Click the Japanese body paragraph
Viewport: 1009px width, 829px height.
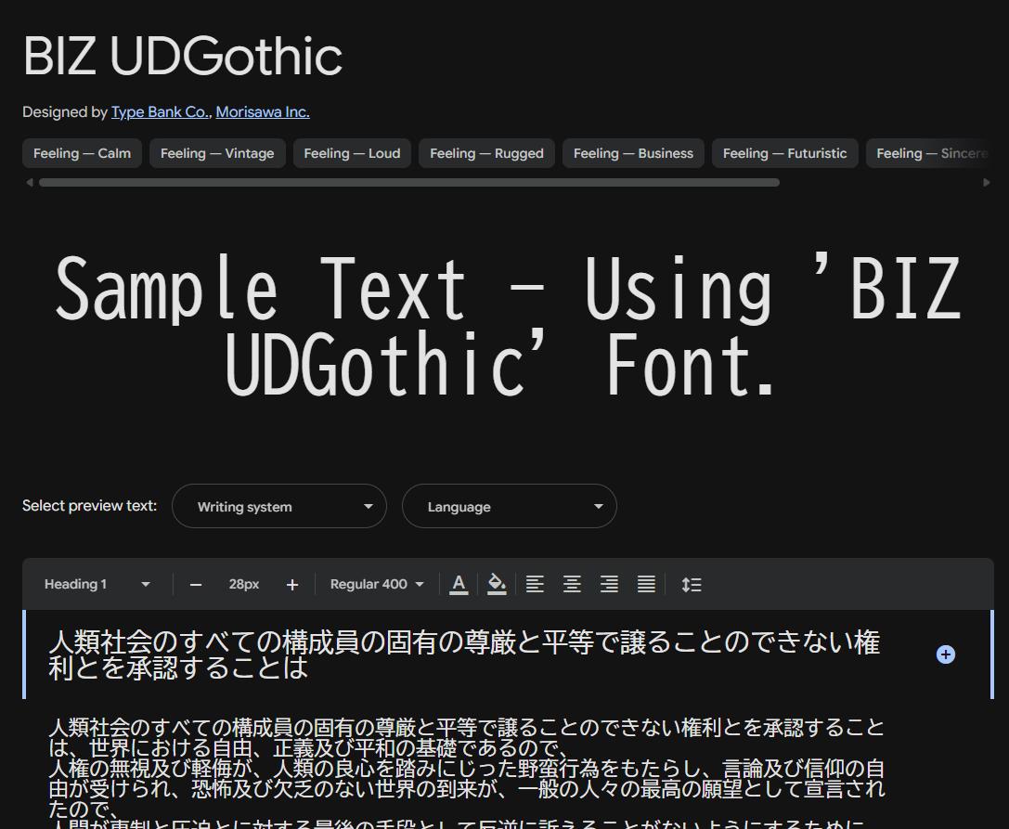click(467, 772)
